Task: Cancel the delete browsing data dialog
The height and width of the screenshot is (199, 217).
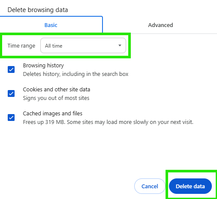Action: point(150,186)
